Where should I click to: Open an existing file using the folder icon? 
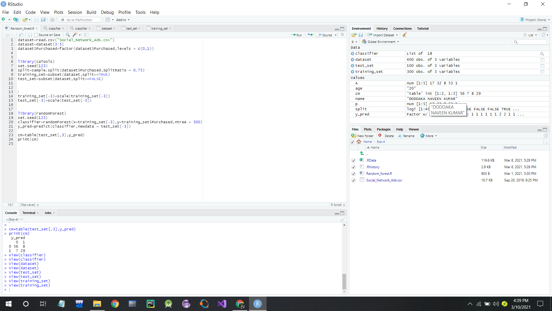click(x=24, y=20)
